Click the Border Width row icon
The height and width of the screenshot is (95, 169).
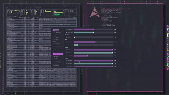pyautogui.click(x=66, y=56)
